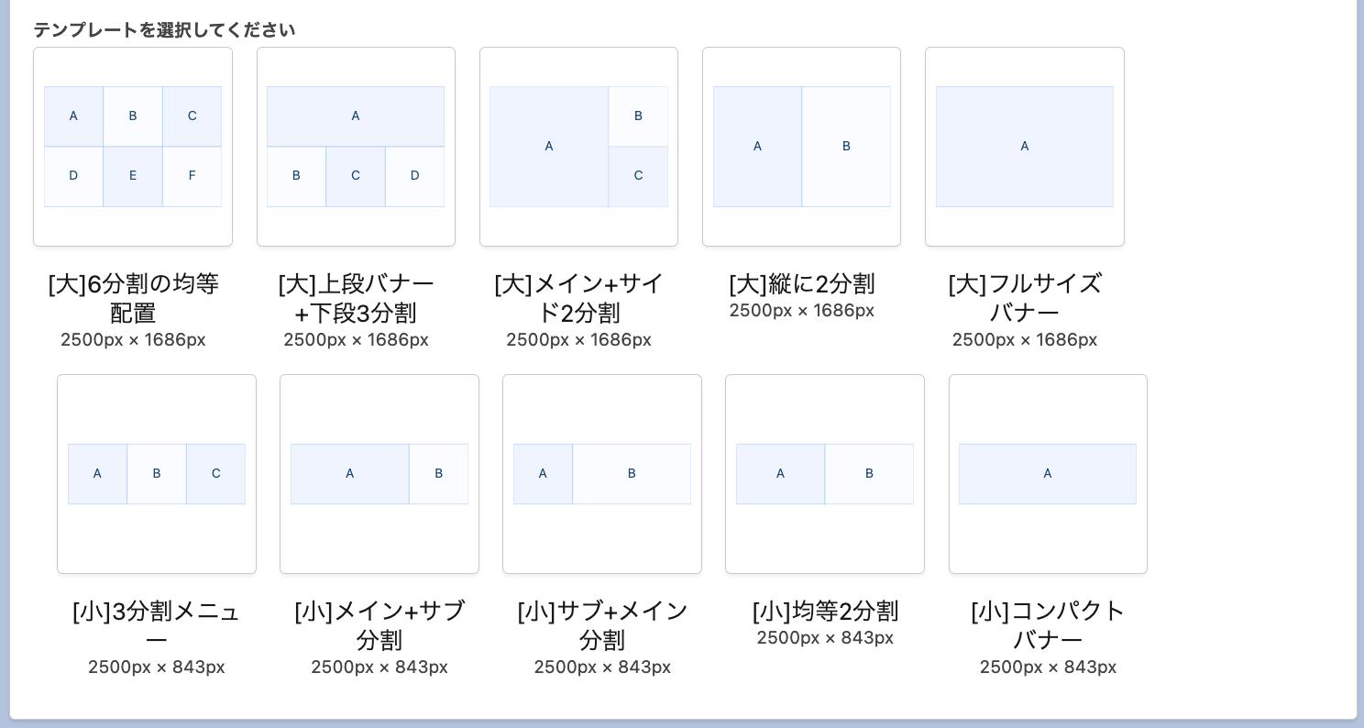1364x728 pixels.
Task: Click the [大]縦に2分割 label text
Action: click(x=802, y=283)
